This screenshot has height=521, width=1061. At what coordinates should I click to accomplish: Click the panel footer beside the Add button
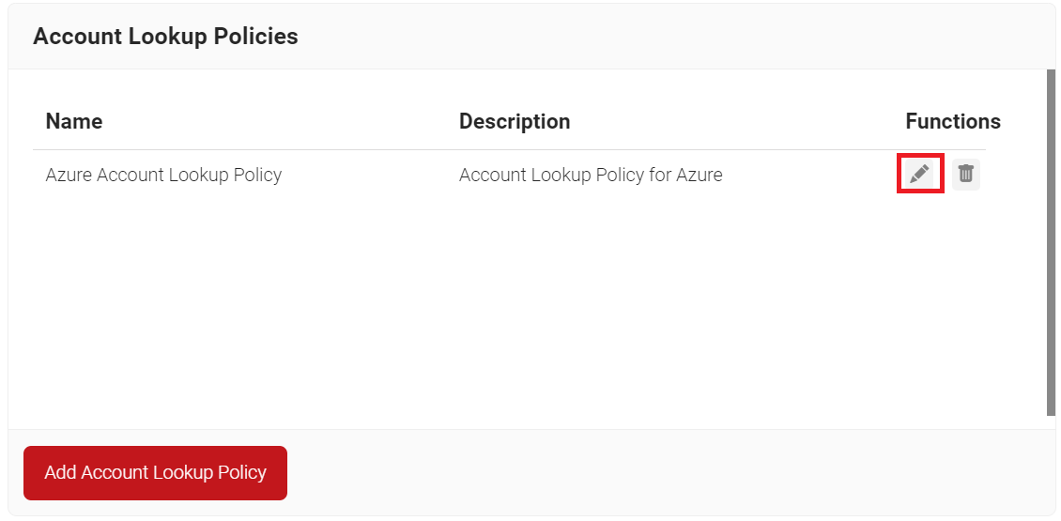click(x=657, y=472)
